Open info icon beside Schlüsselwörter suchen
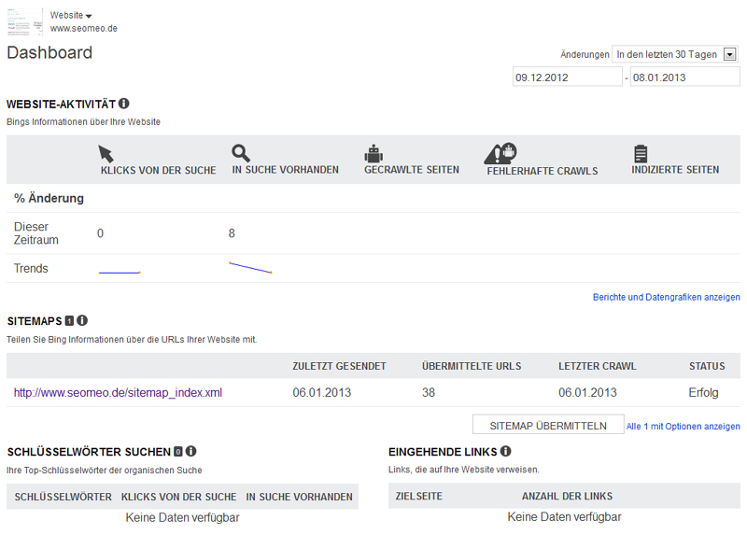Image resolution: width=747 pixels, height=534 pixels. pos(191,451)
